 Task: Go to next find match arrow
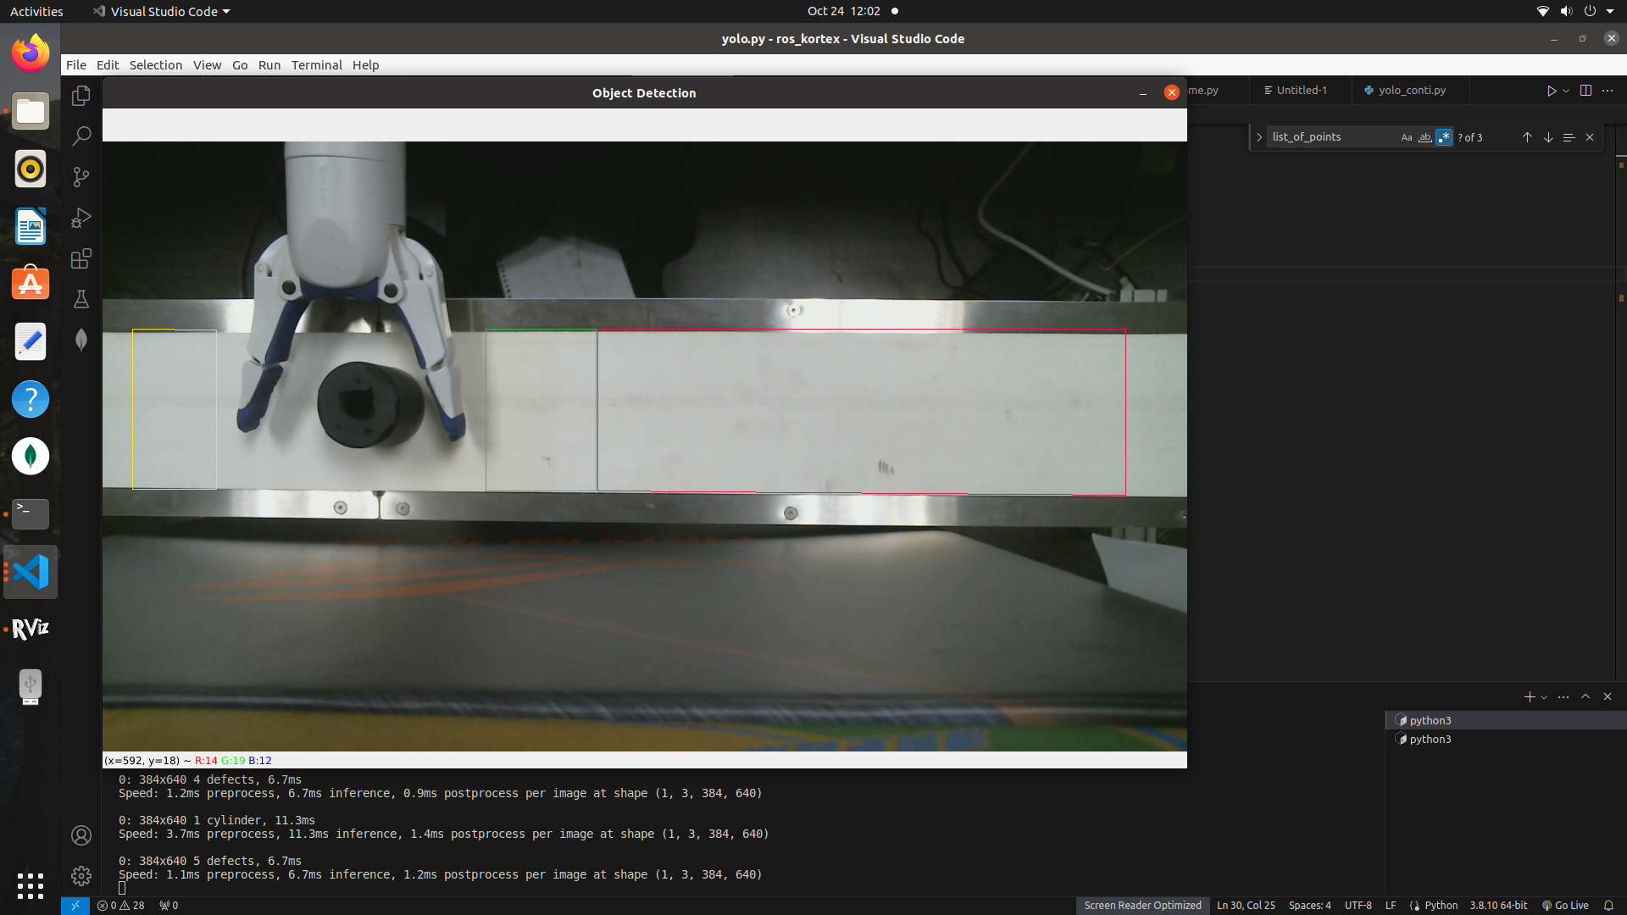coord(1548,137)
